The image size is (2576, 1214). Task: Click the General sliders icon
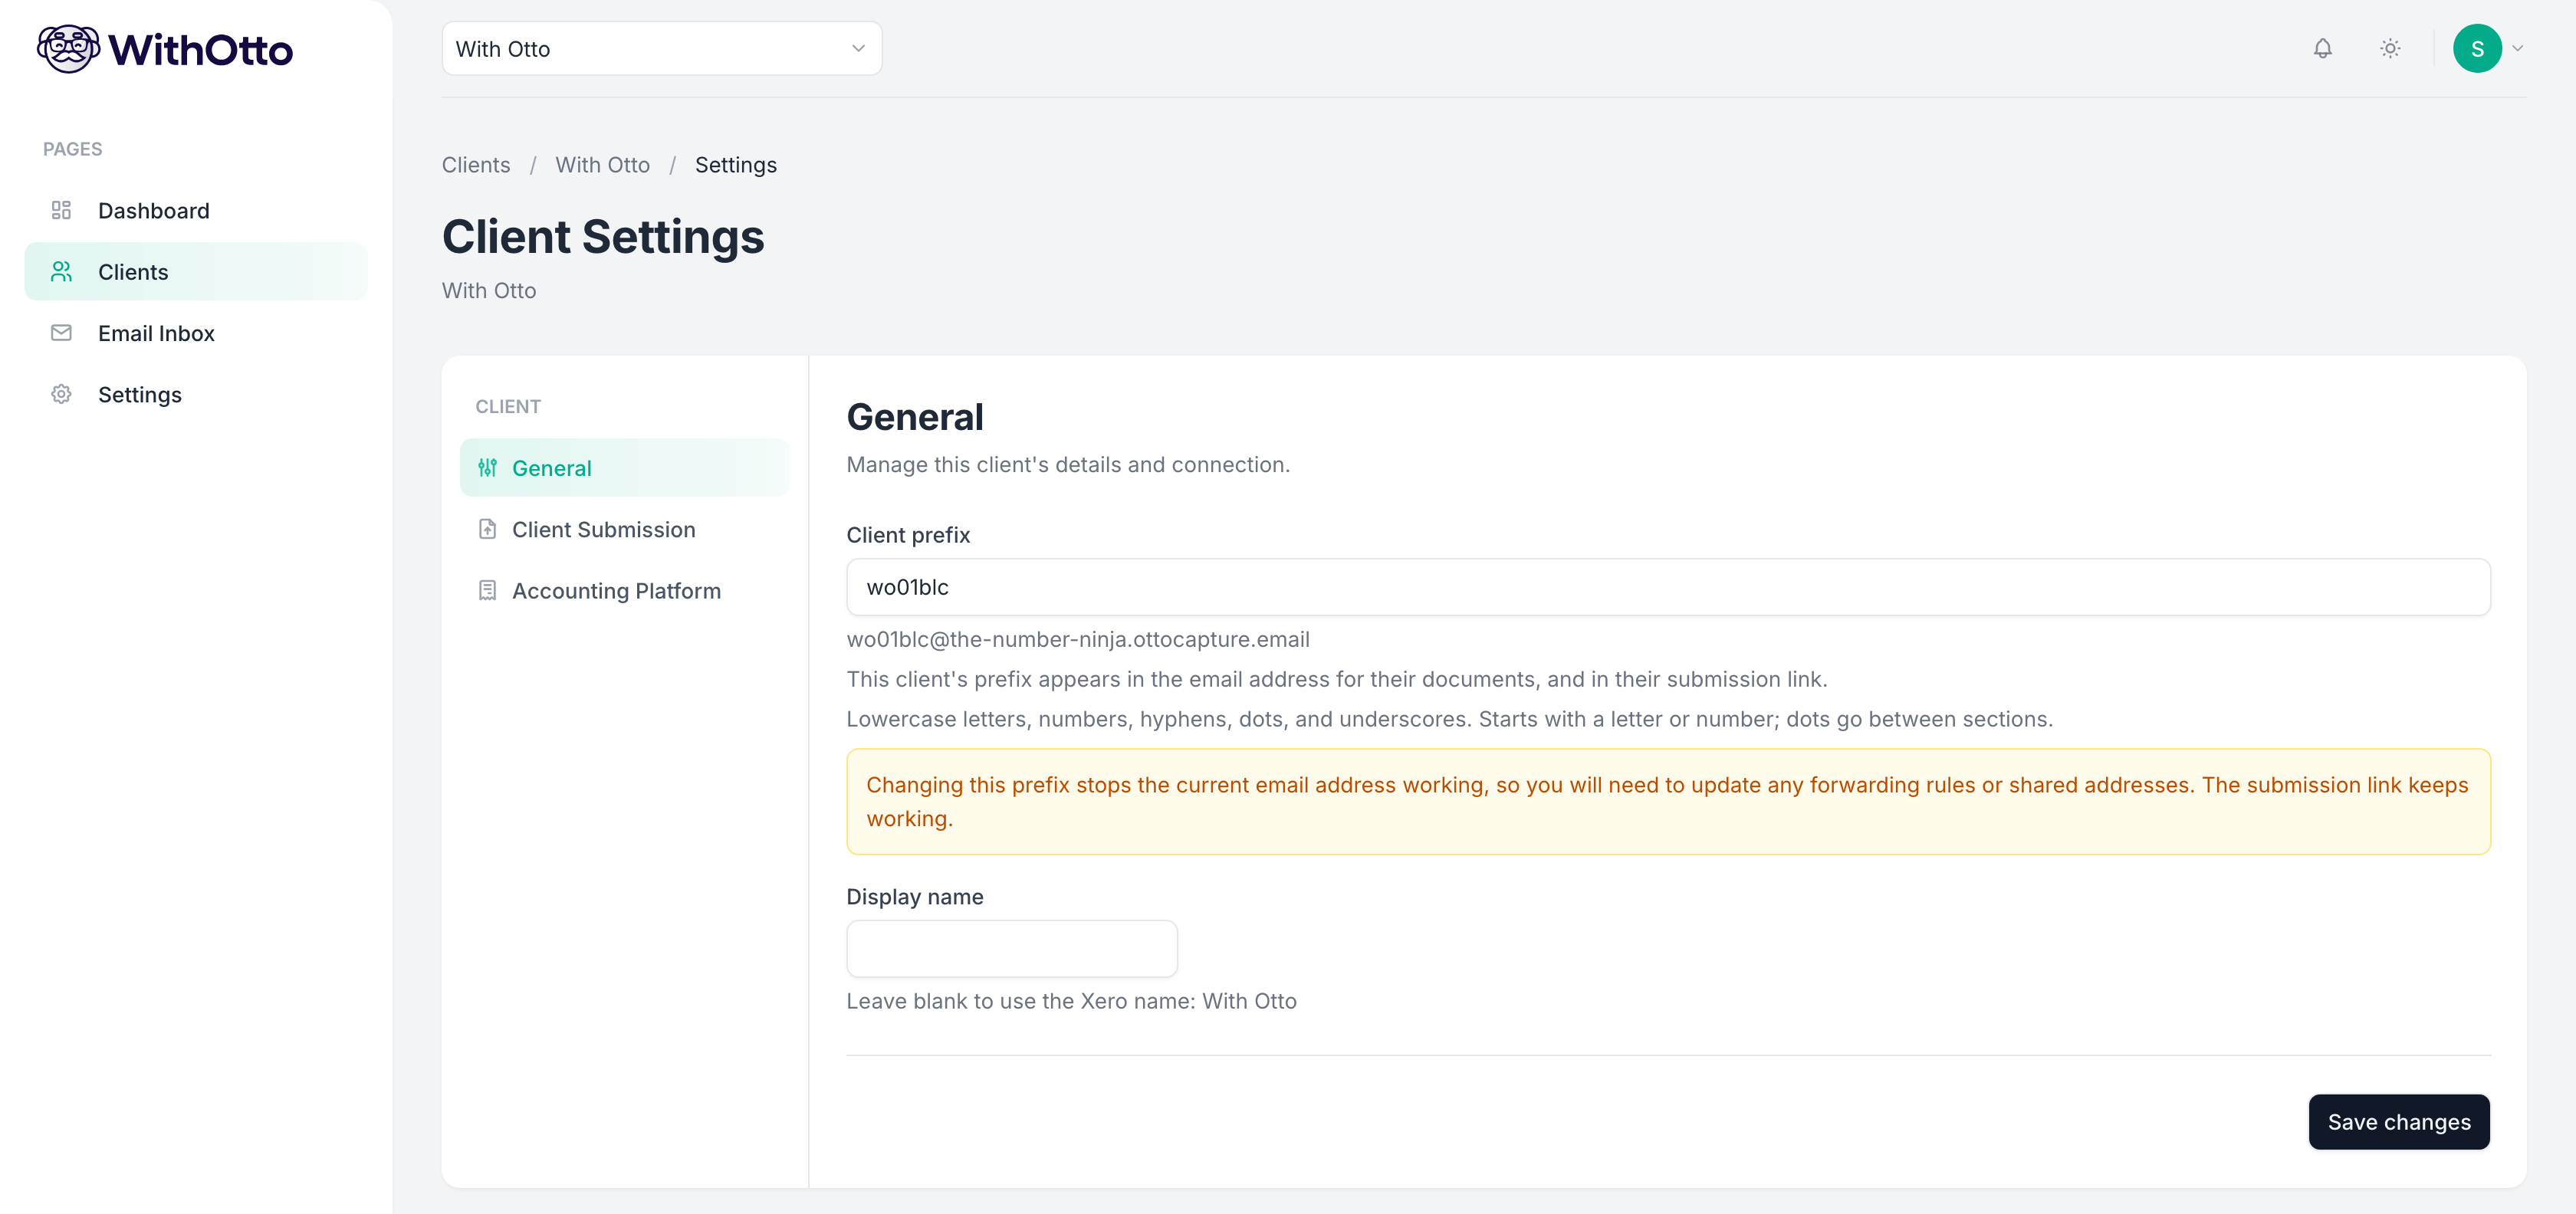pyautogui.click(x=487, y=467)
